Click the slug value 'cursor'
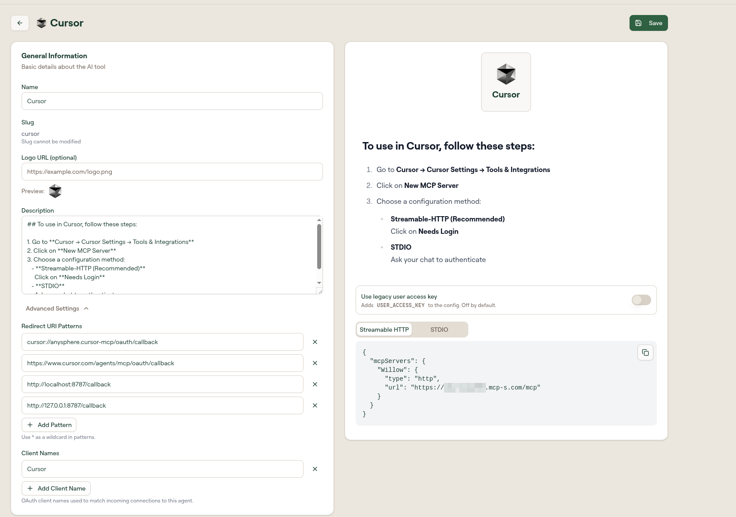Screen dimensions: 736x517 (30, 134)
